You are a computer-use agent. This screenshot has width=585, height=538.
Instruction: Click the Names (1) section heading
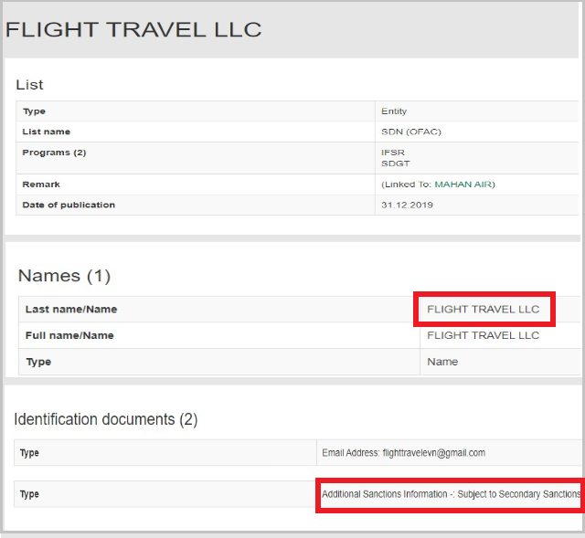64,276
